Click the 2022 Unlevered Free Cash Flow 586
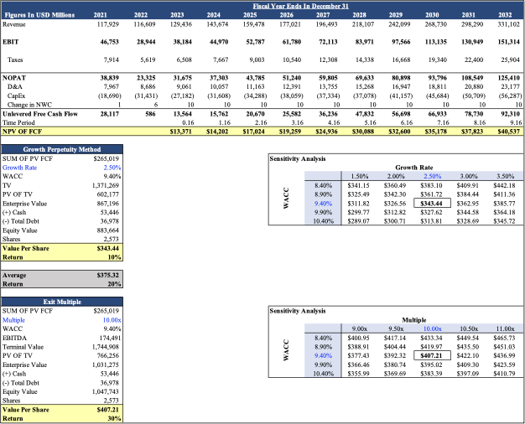Viewport: 525px width, 424px height. (150, 114)
